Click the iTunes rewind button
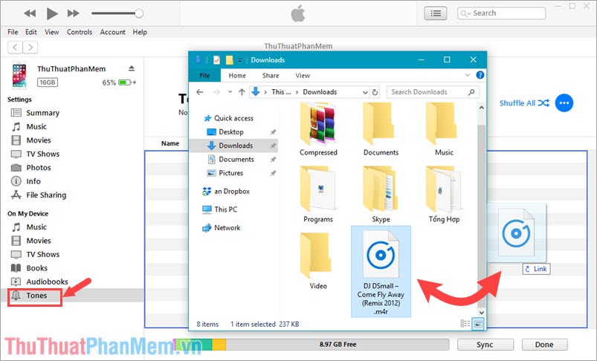 30,13
